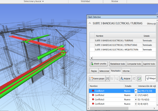Open the Resultados tab
Image resolution: width=158 pixels, height=111 pixels.
116,71
